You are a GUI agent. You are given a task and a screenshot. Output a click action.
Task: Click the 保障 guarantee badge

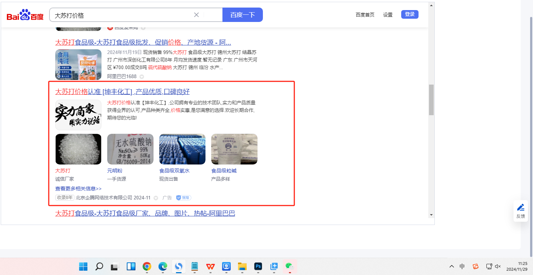click(x=183, y=198)
